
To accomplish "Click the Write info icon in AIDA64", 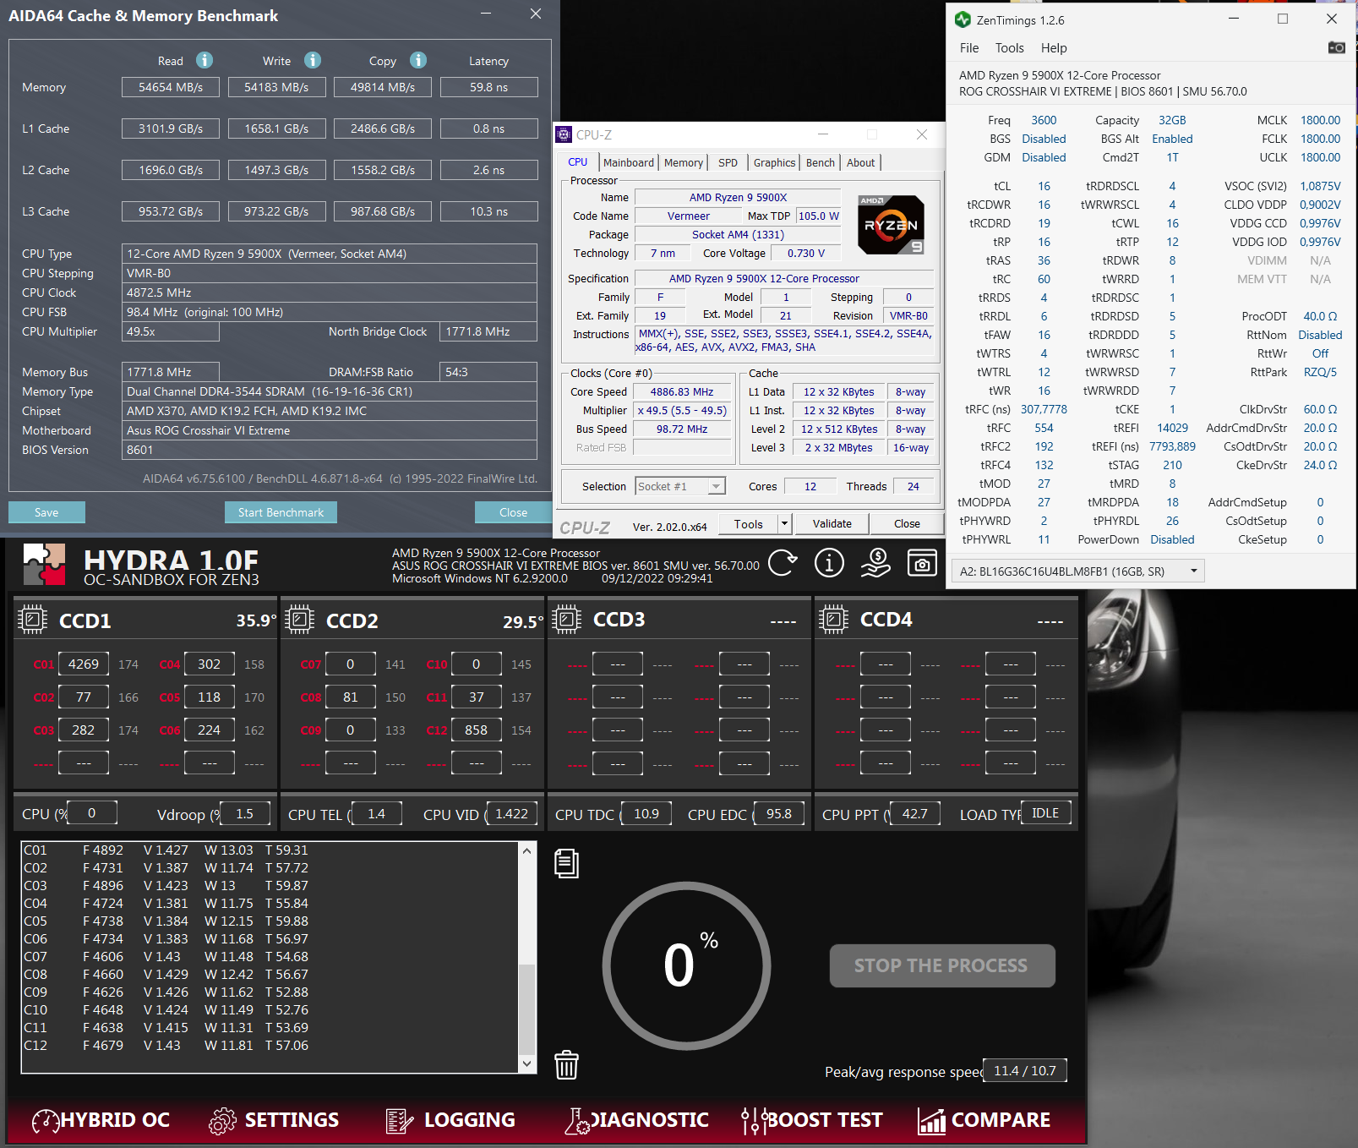I will 313,60.
